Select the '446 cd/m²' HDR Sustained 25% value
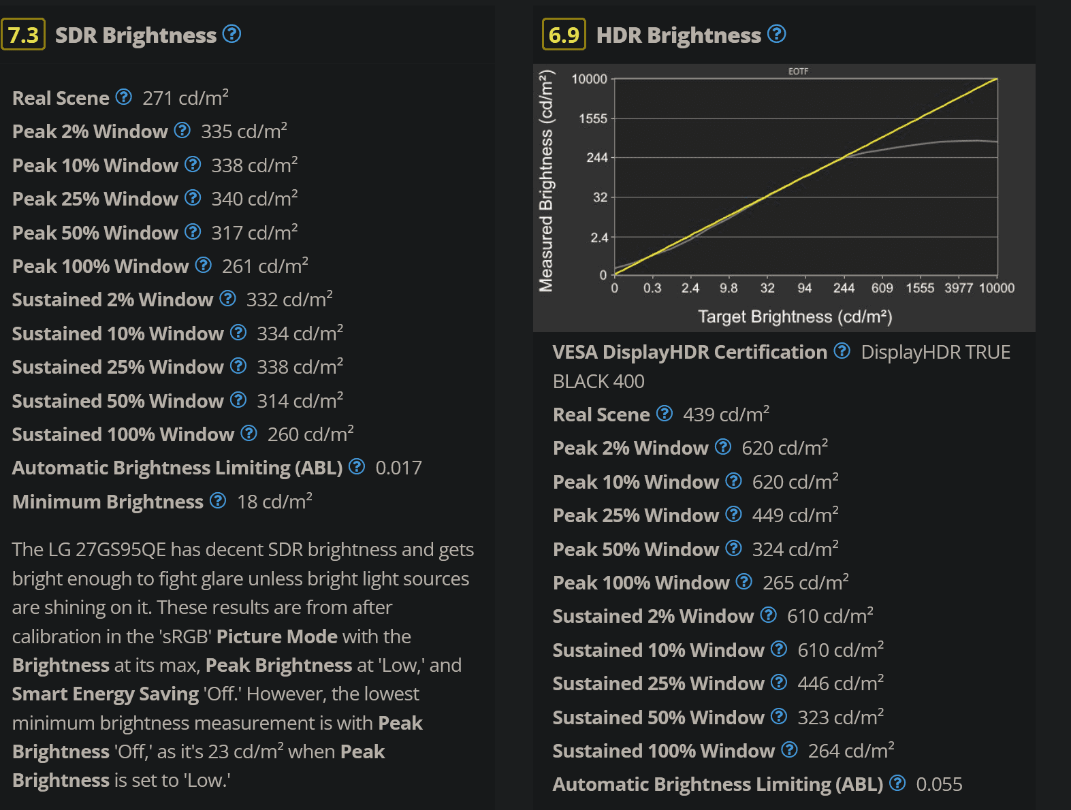Viewport: 1071px width, 810px height. (x=841, y=683)
